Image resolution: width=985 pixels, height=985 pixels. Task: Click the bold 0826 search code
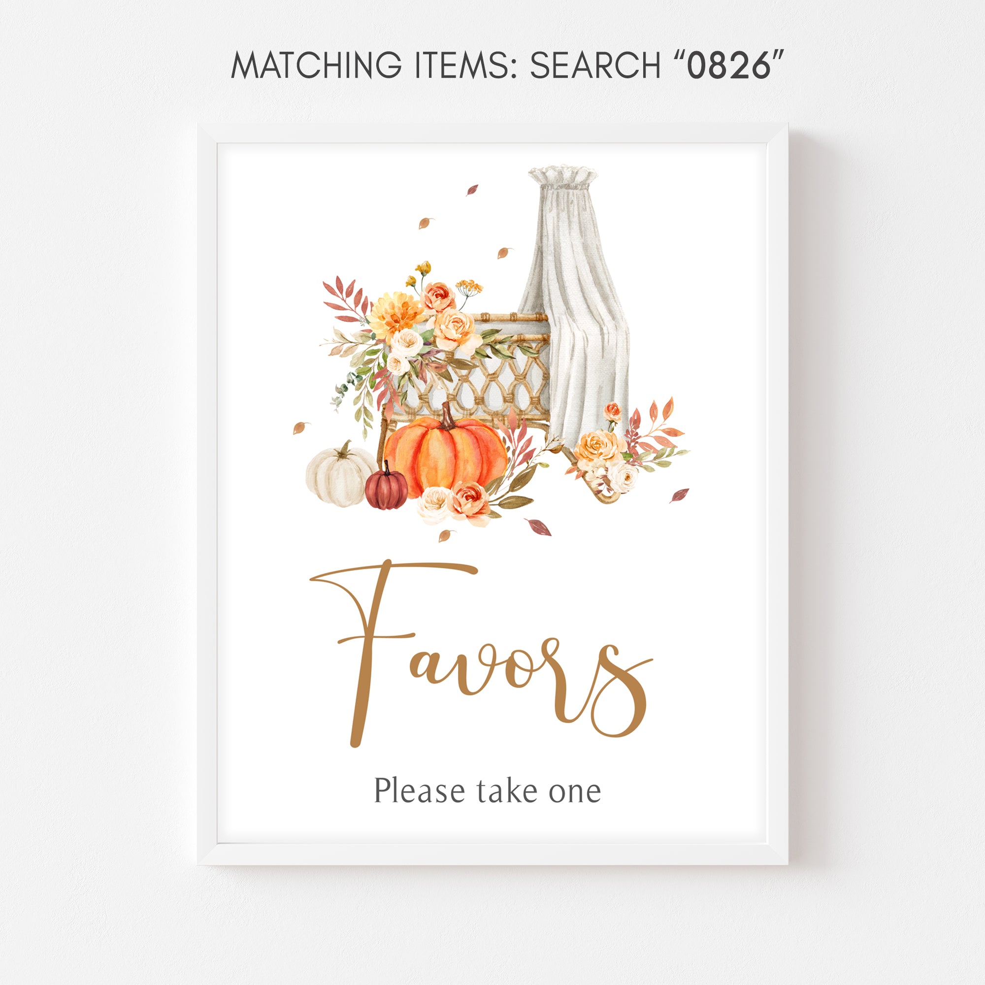[728, 66]
